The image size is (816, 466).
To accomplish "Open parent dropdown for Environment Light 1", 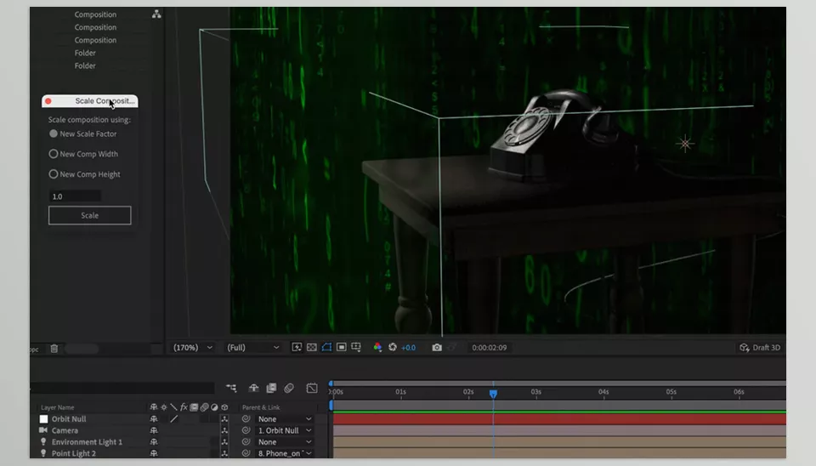I will pos(284,442).
